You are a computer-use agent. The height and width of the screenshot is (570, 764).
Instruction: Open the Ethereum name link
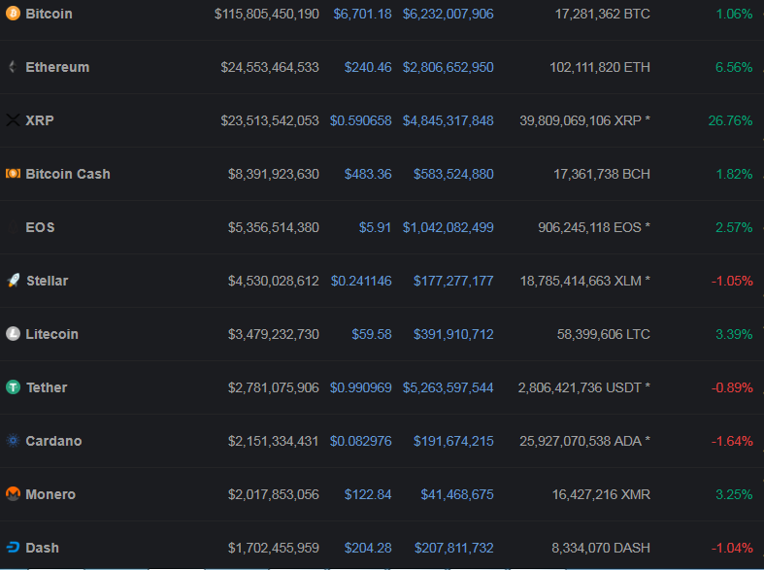click(57, 67)
